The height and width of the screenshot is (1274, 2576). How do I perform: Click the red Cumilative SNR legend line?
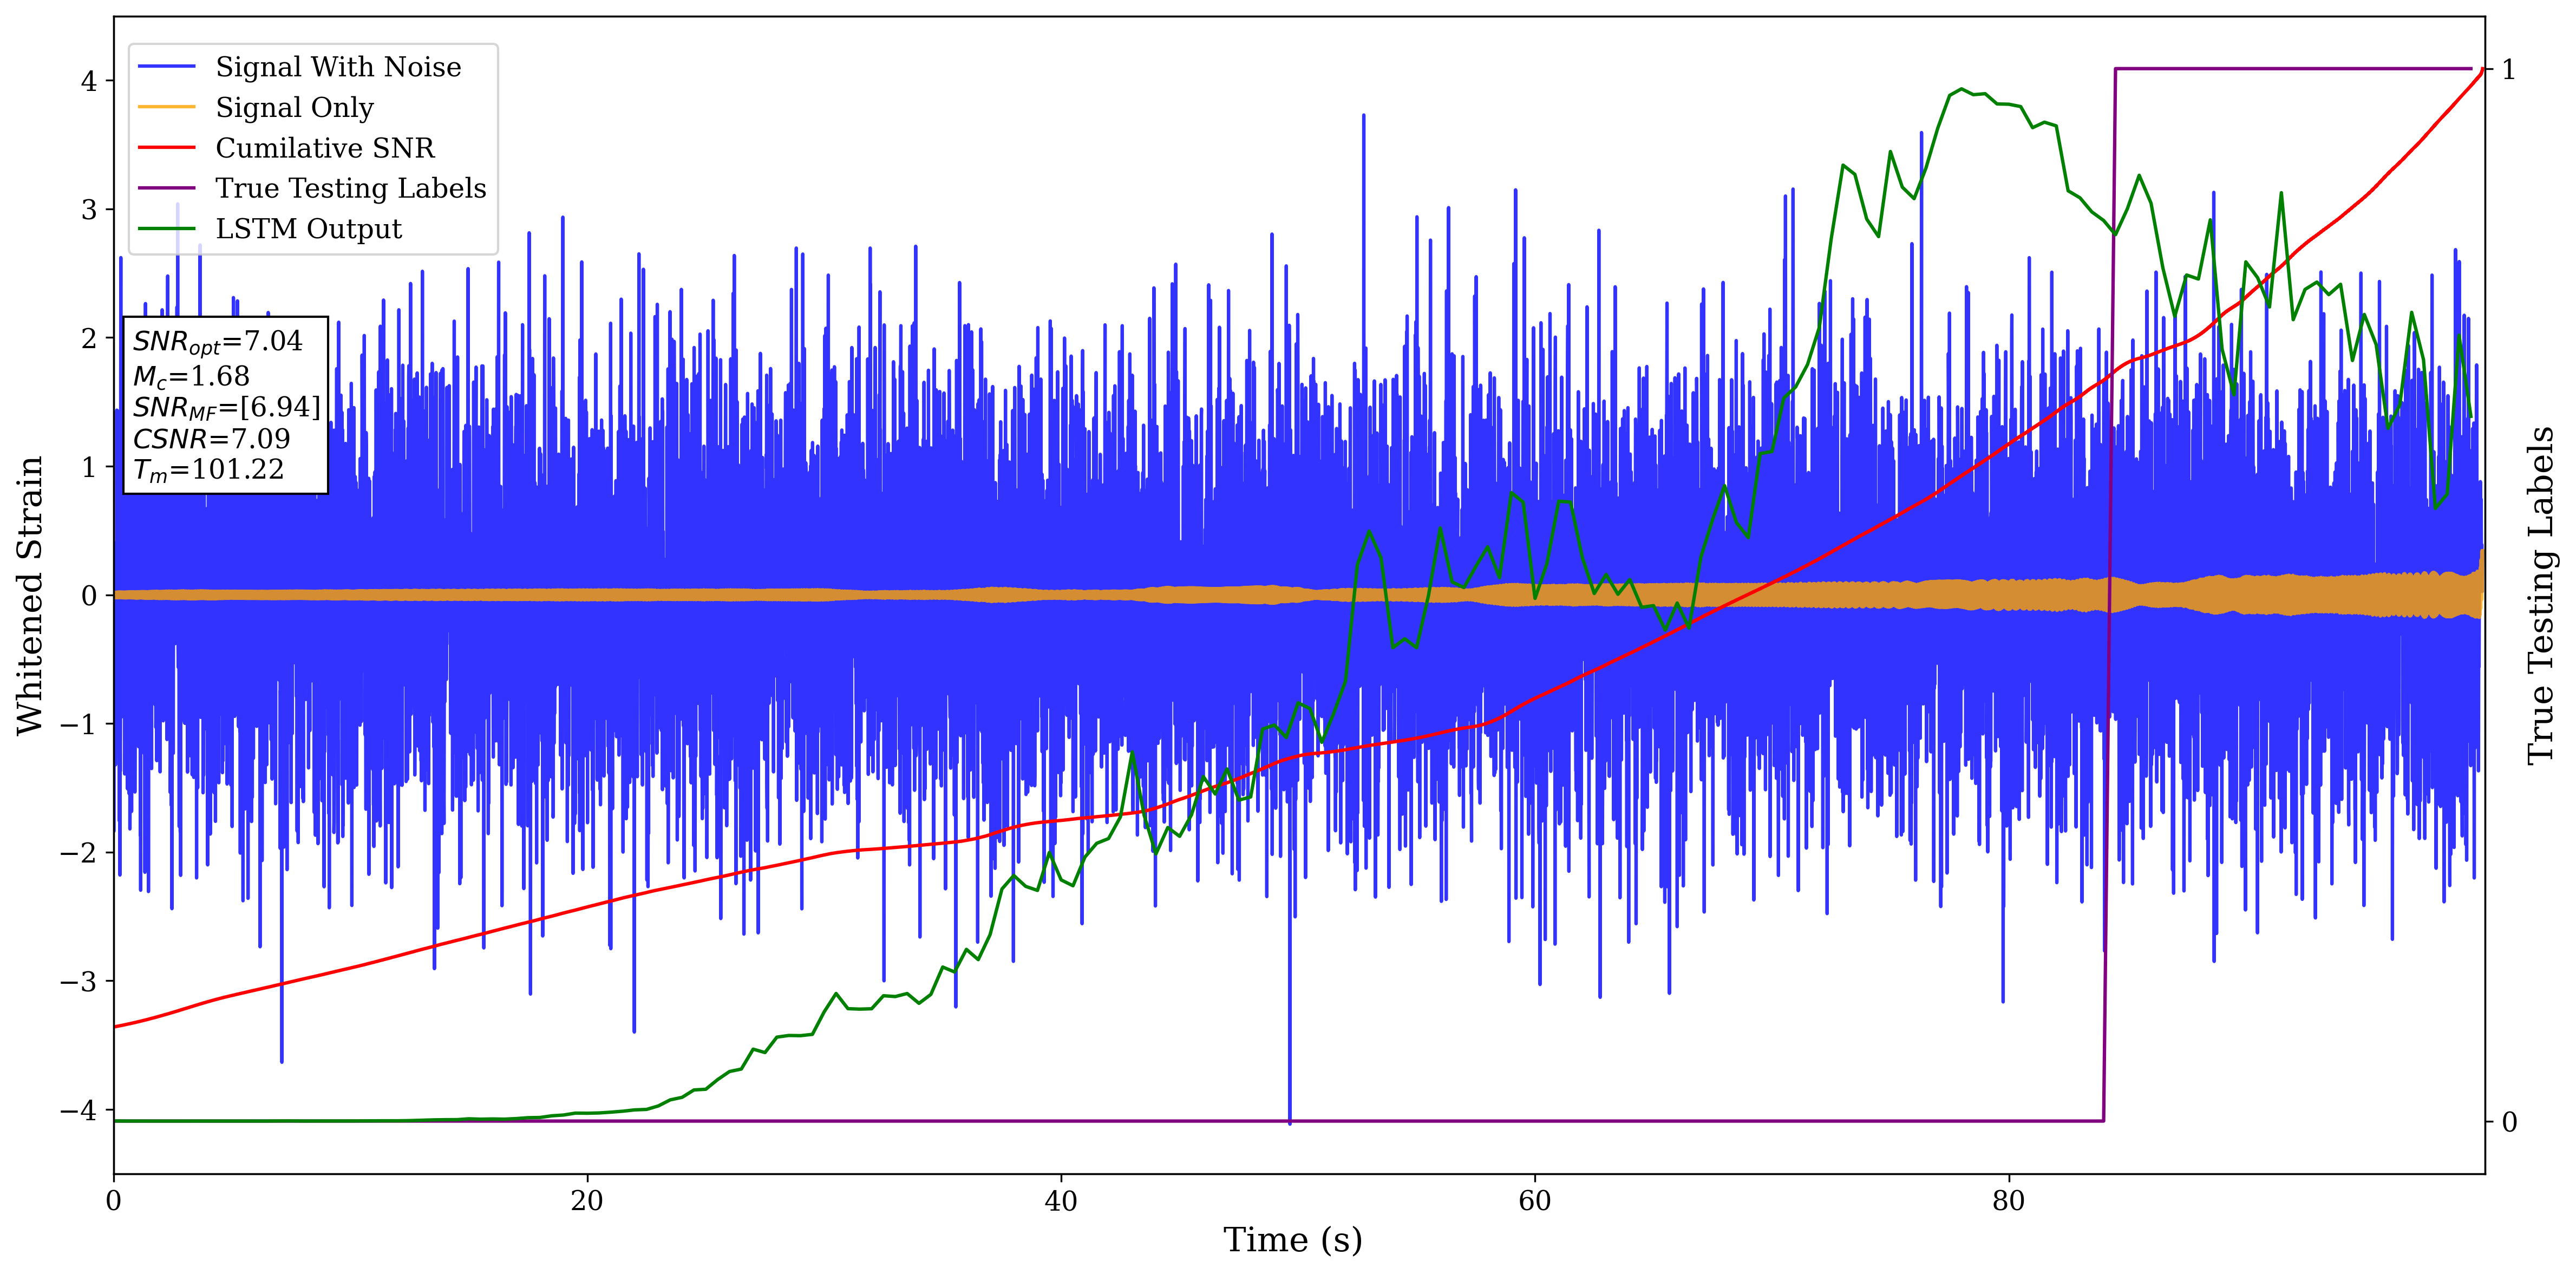(166, 148)
